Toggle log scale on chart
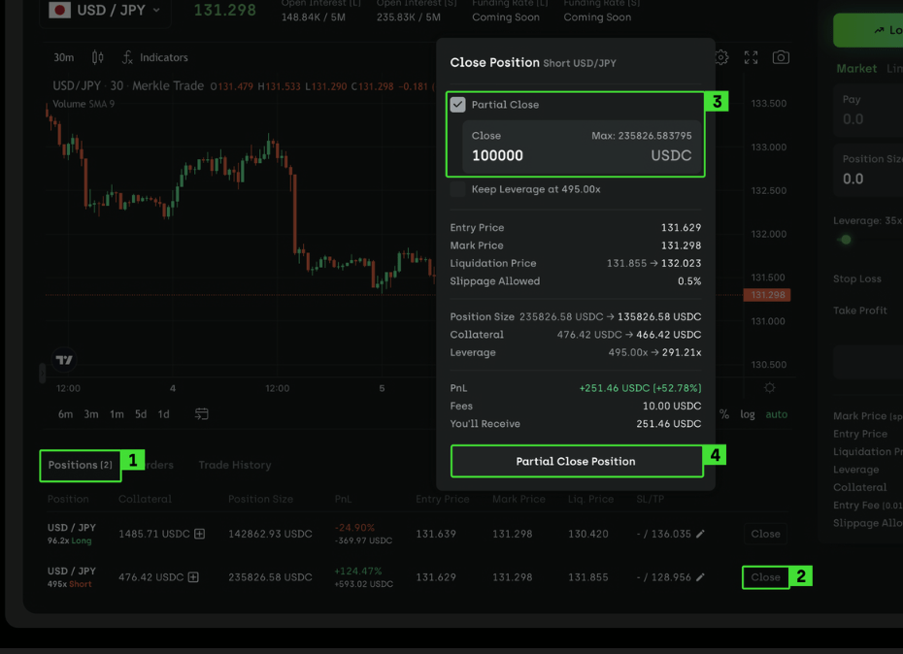Viewport: 903px width, 654px height. tap(748, 414)
